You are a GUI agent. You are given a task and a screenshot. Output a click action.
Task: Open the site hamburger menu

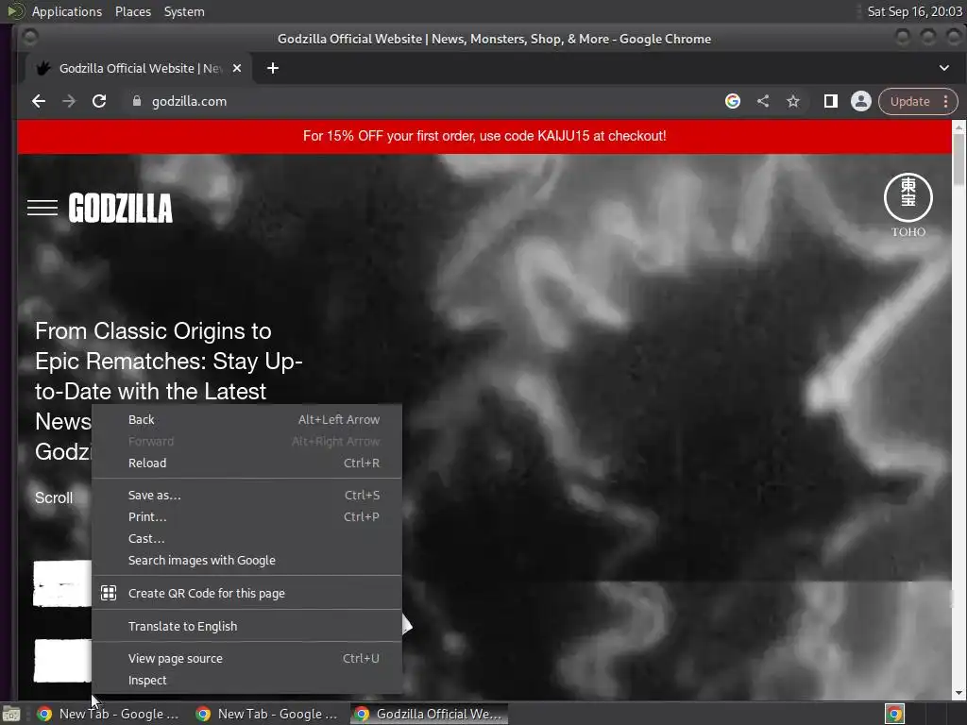point(42,208)
